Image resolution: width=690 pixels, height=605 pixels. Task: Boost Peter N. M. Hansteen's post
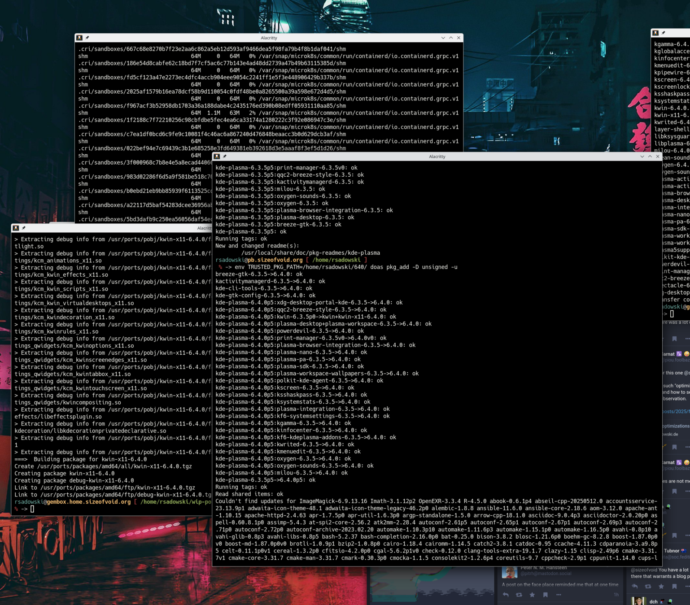519,595
